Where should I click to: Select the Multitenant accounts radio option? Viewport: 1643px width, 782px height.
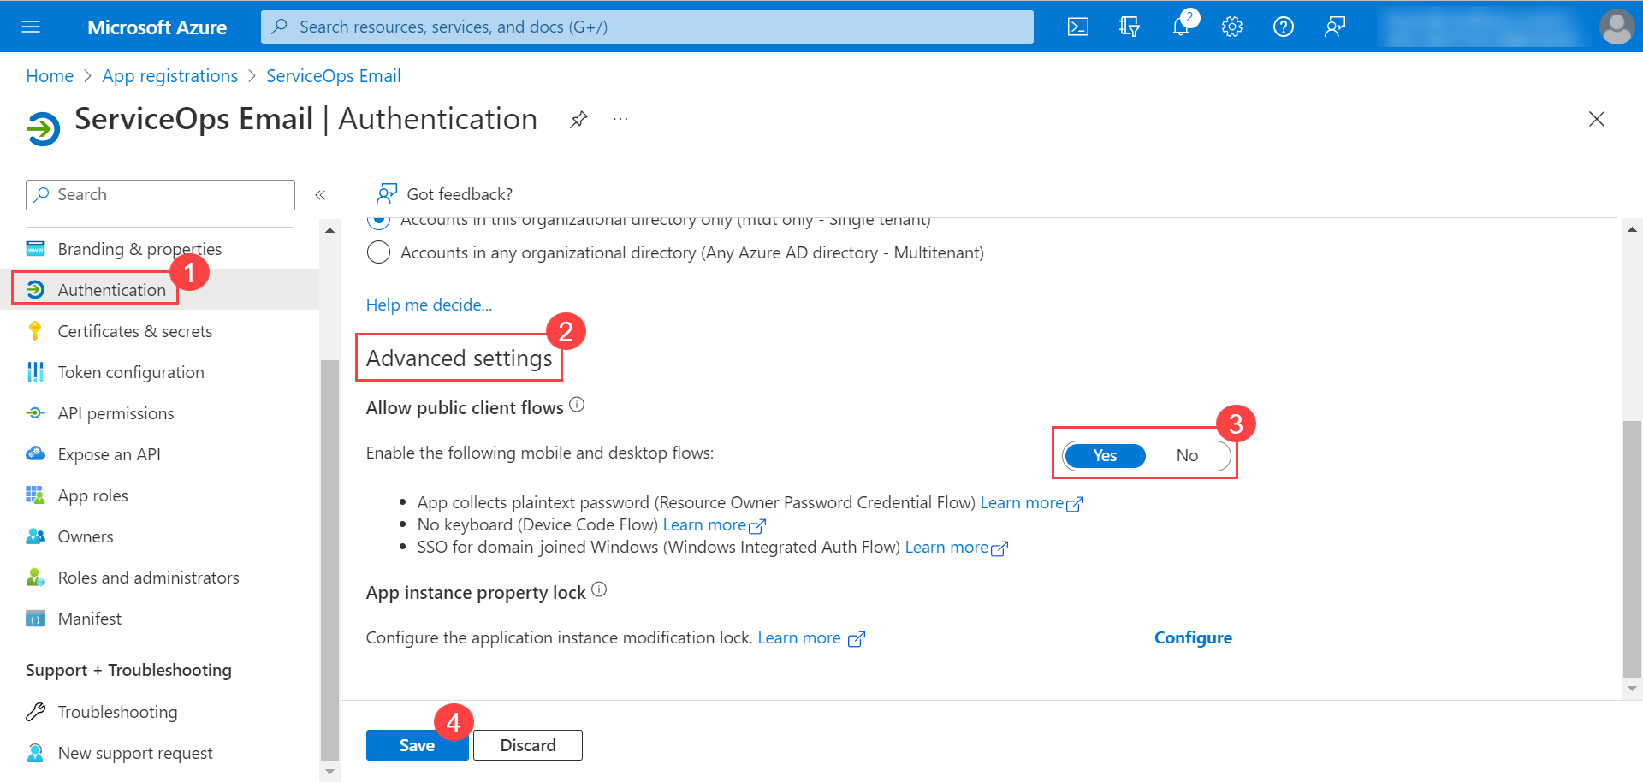click(x=378, y=252)
